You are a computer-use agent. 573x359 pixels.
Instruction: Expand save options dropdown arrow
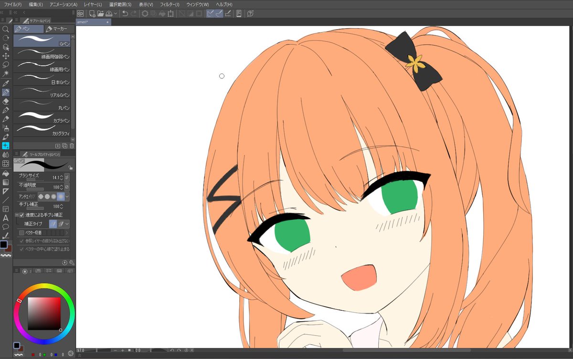(116, 13)
